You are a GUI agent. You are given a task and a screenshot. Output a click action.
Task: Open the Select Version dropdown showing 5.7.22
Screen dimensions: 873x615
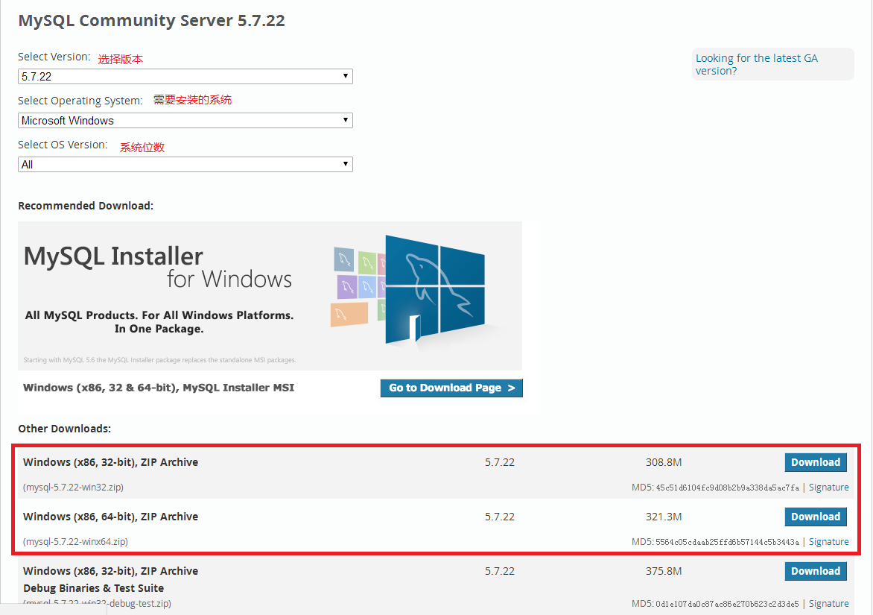(185, 76)
